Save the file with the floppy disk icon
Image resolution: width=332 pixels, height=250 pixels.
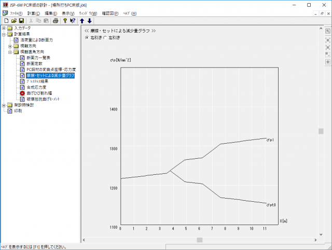pos(21,21)
